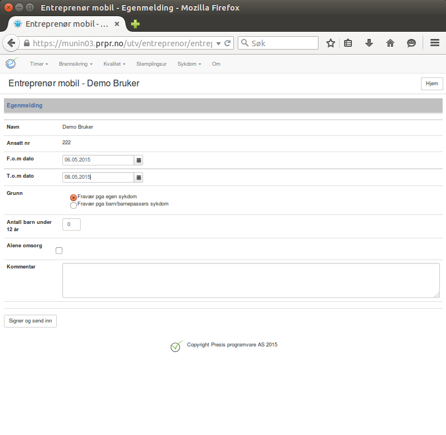This screenshot has width=446, height=435.
Task: Click the Egenmelding heading link
Action: click(x=24, y=106)
